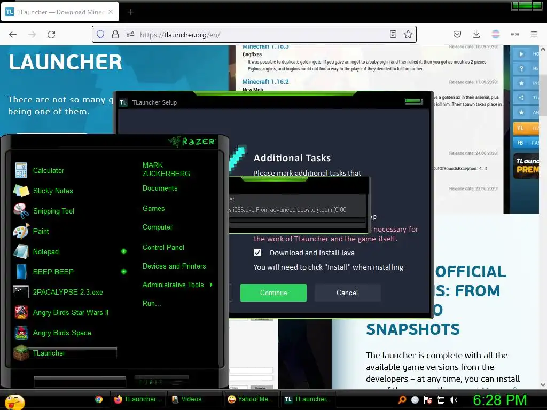Screen dimensions: 547x410
Task: Open Control Panel from start menu
Action: click(163, 248)
